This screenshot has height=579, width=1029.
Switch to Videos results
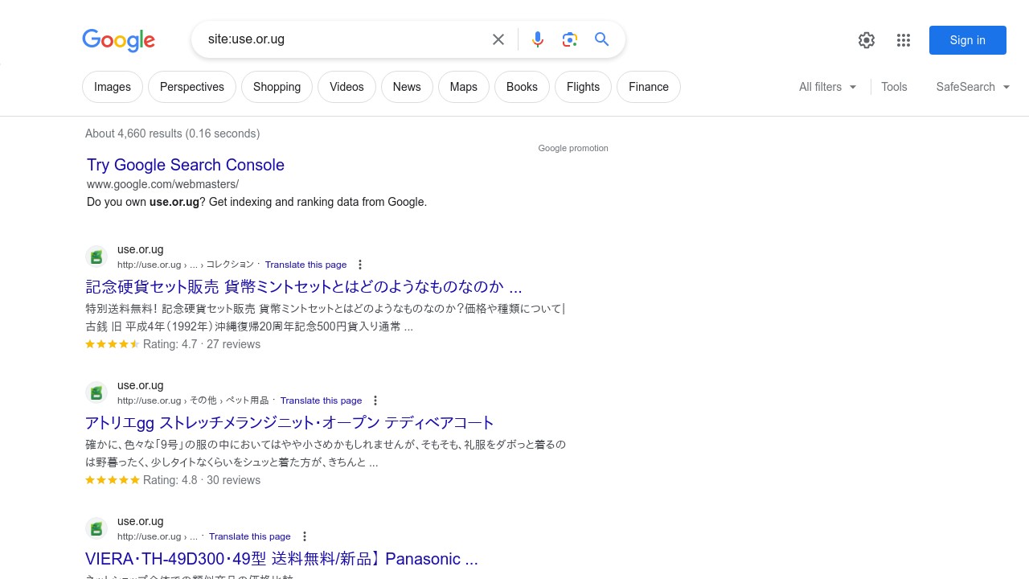346,87
